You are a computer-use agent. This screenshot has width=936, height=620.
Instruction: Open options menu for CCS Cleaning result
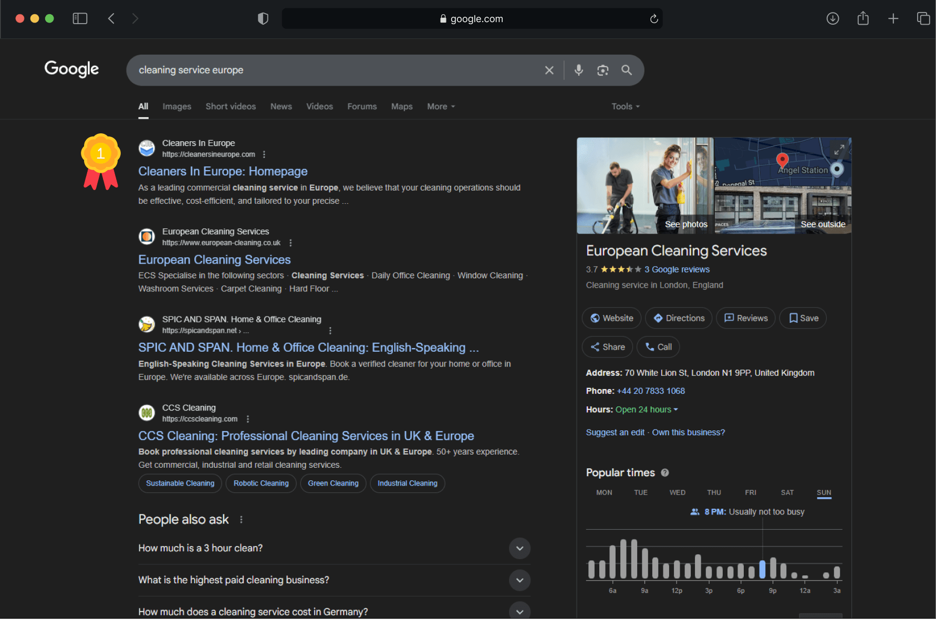click(x=247, y=419)
